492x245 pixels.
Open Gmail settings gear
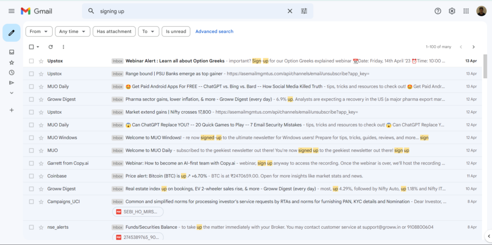point(452,11)
